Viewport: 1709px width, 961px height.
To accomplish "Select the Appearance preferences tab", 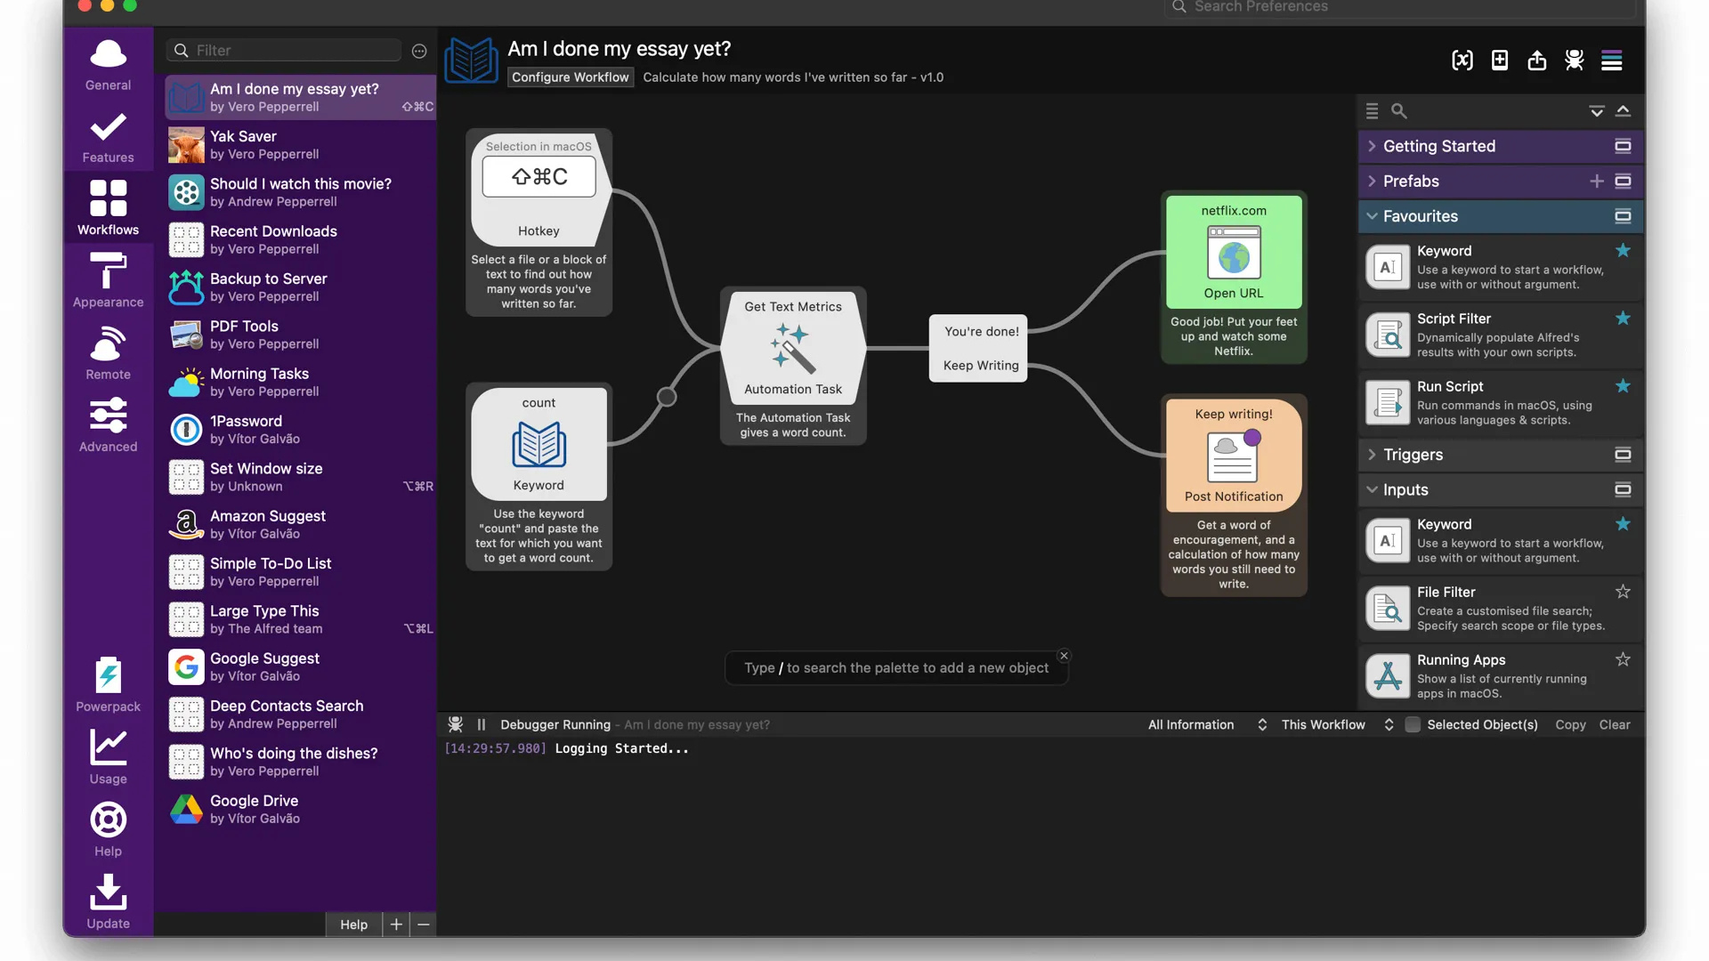I will (108, 279).
